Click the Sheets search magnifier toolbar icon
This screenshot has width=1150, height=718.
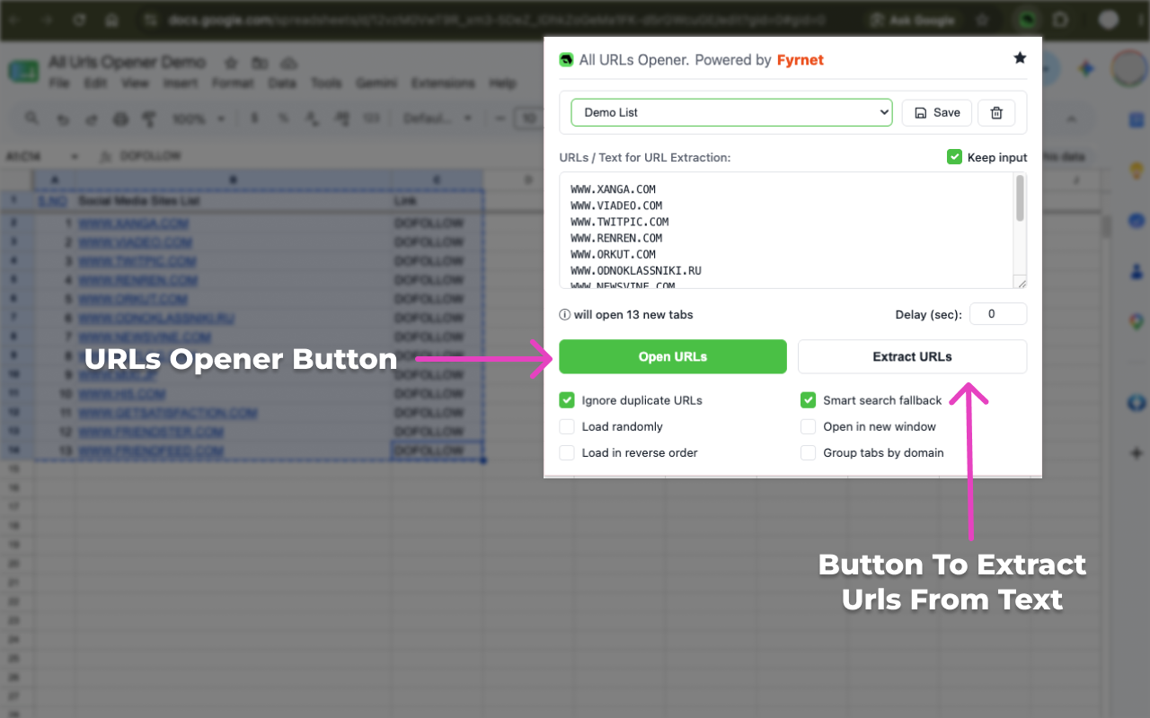[x=32, y=118]
